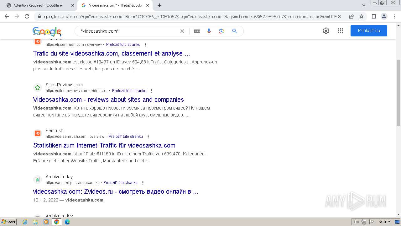Click the Sites-Reviews.com star favicon
The height and width of the screenshot is (226, 401).
click(x=38, y=88)
